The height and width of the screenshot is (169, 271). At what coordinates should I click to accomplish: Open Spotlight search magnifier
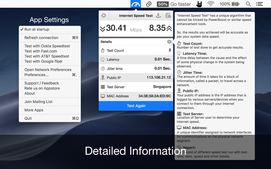[248, 4]
